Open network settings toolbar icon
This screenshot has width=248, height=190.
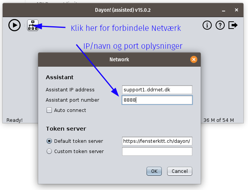[x=33, y=25]
